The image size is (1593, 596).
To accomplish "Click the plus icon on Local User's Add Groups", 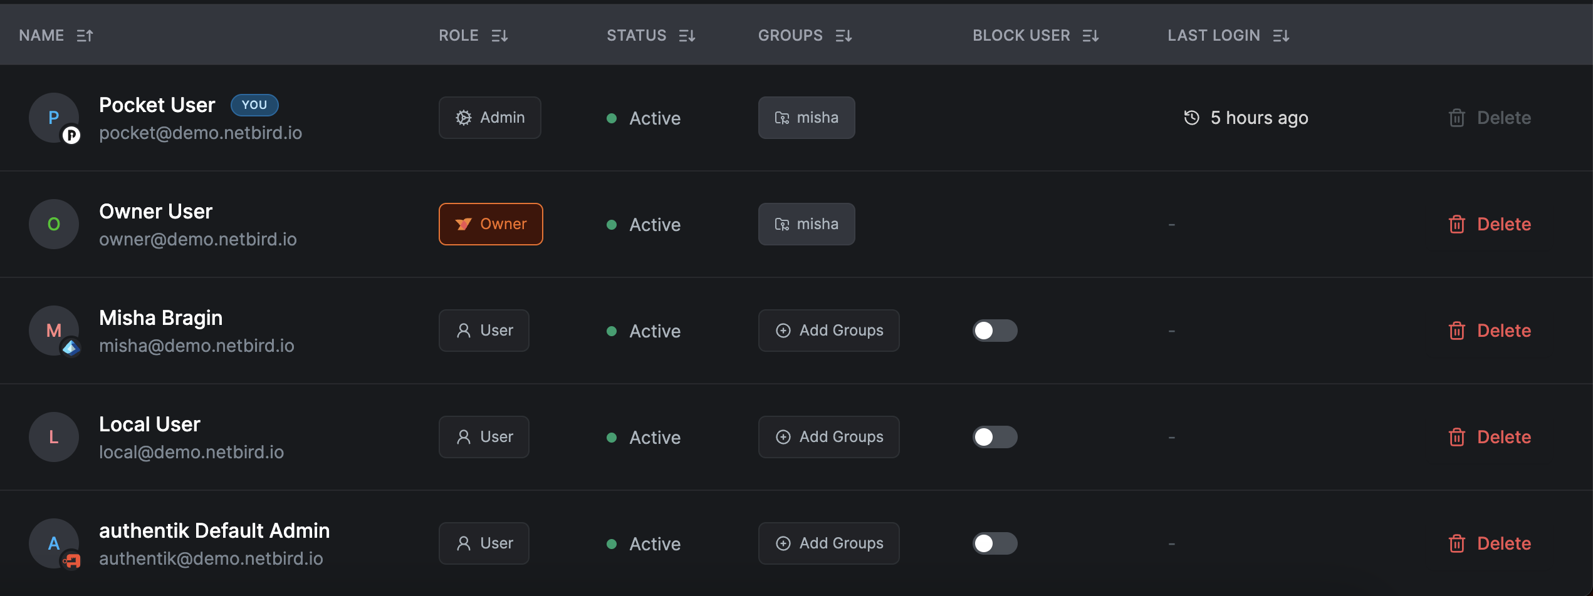I will (x=783, y=436).
